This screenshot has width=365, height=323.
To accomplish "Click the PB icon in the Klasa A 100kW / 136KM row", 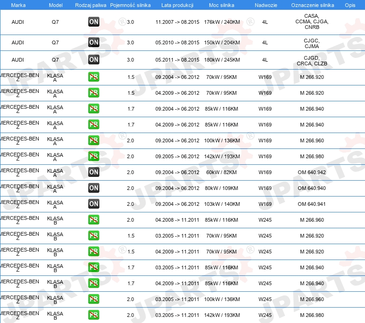I will (x=94, y=140).
